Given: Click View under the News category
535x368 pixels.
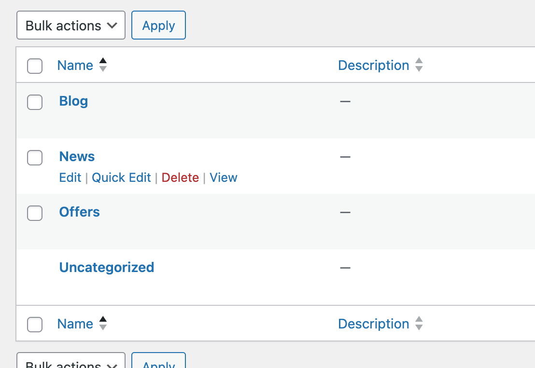Looking at the screenshot, I should [224, 178].
